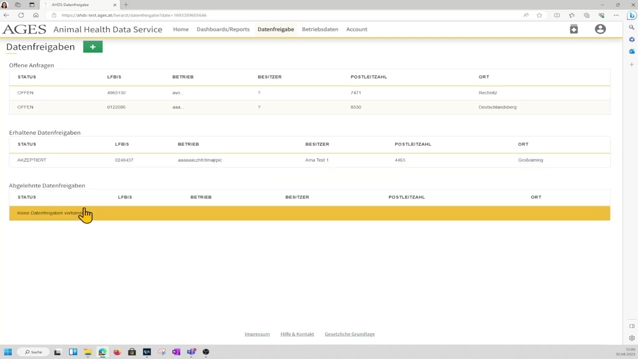Open sidebar settings gear icon
The height and width of the screenshot is (359, 638).
point(632,338)
